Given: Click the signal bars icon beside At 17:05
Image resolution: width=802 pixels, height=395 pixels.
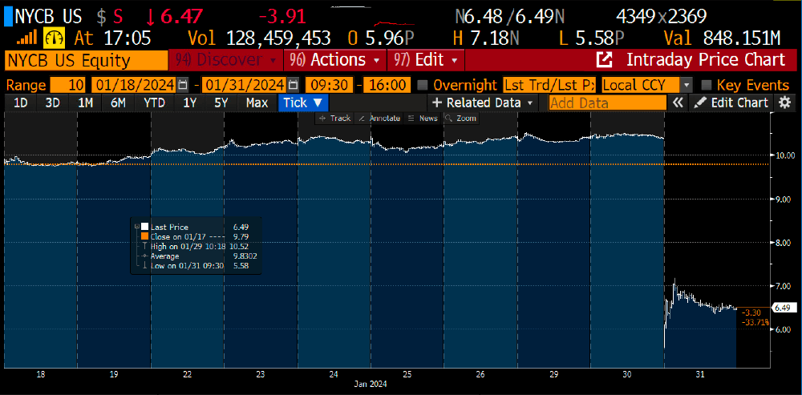Looking at the screenshot, I should click(x=28, y=38).
